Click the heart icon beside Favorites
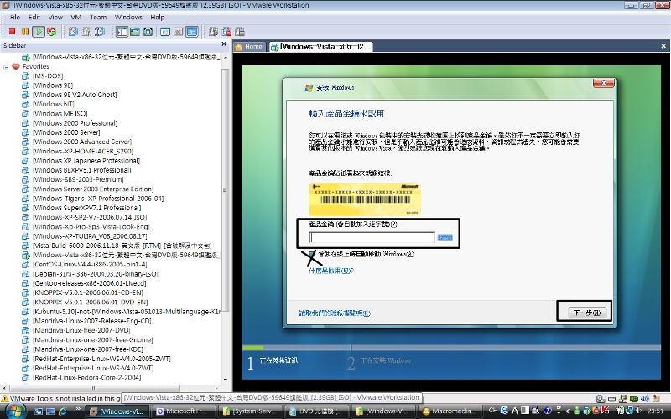The height and width of the screenshot is (419, 671). pos(16,66)
